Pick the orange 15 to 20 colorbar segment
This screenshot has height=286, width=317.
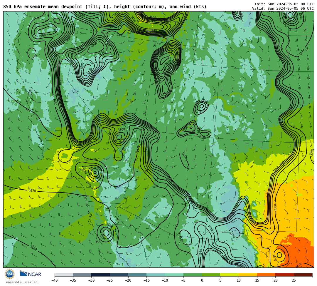pyautogui.click(x=266, y=275)
